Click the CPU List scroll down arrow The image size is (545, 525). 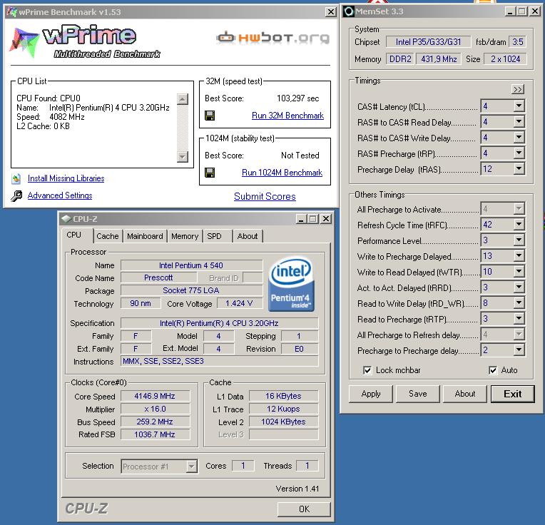pos(183,157)
